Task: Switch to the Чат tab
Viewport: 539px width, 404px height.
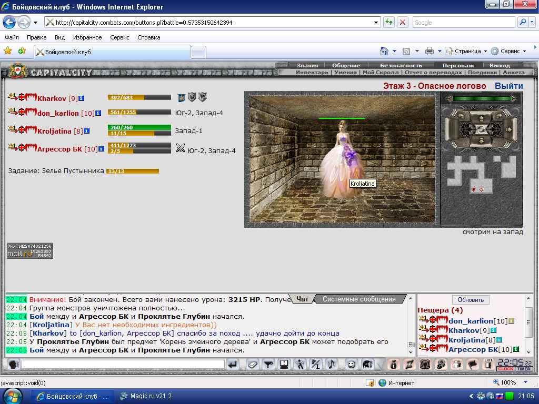Action: [302, 299]
